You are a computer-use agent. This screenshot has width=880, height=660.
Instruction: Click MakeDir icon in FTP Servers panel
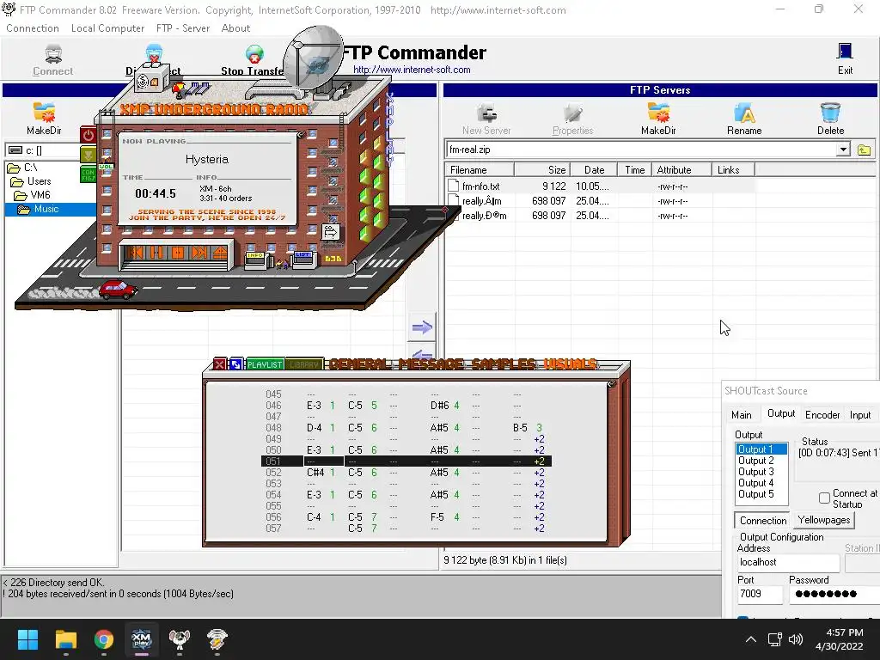coord(658,113)
